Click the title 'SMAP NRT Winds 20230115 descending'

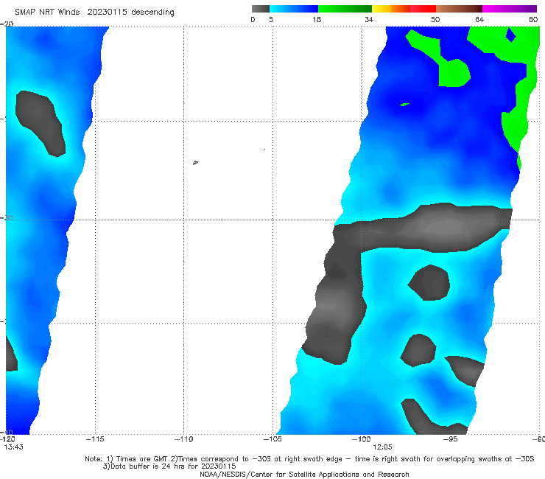pyautogui.click(x=94, y=13)
